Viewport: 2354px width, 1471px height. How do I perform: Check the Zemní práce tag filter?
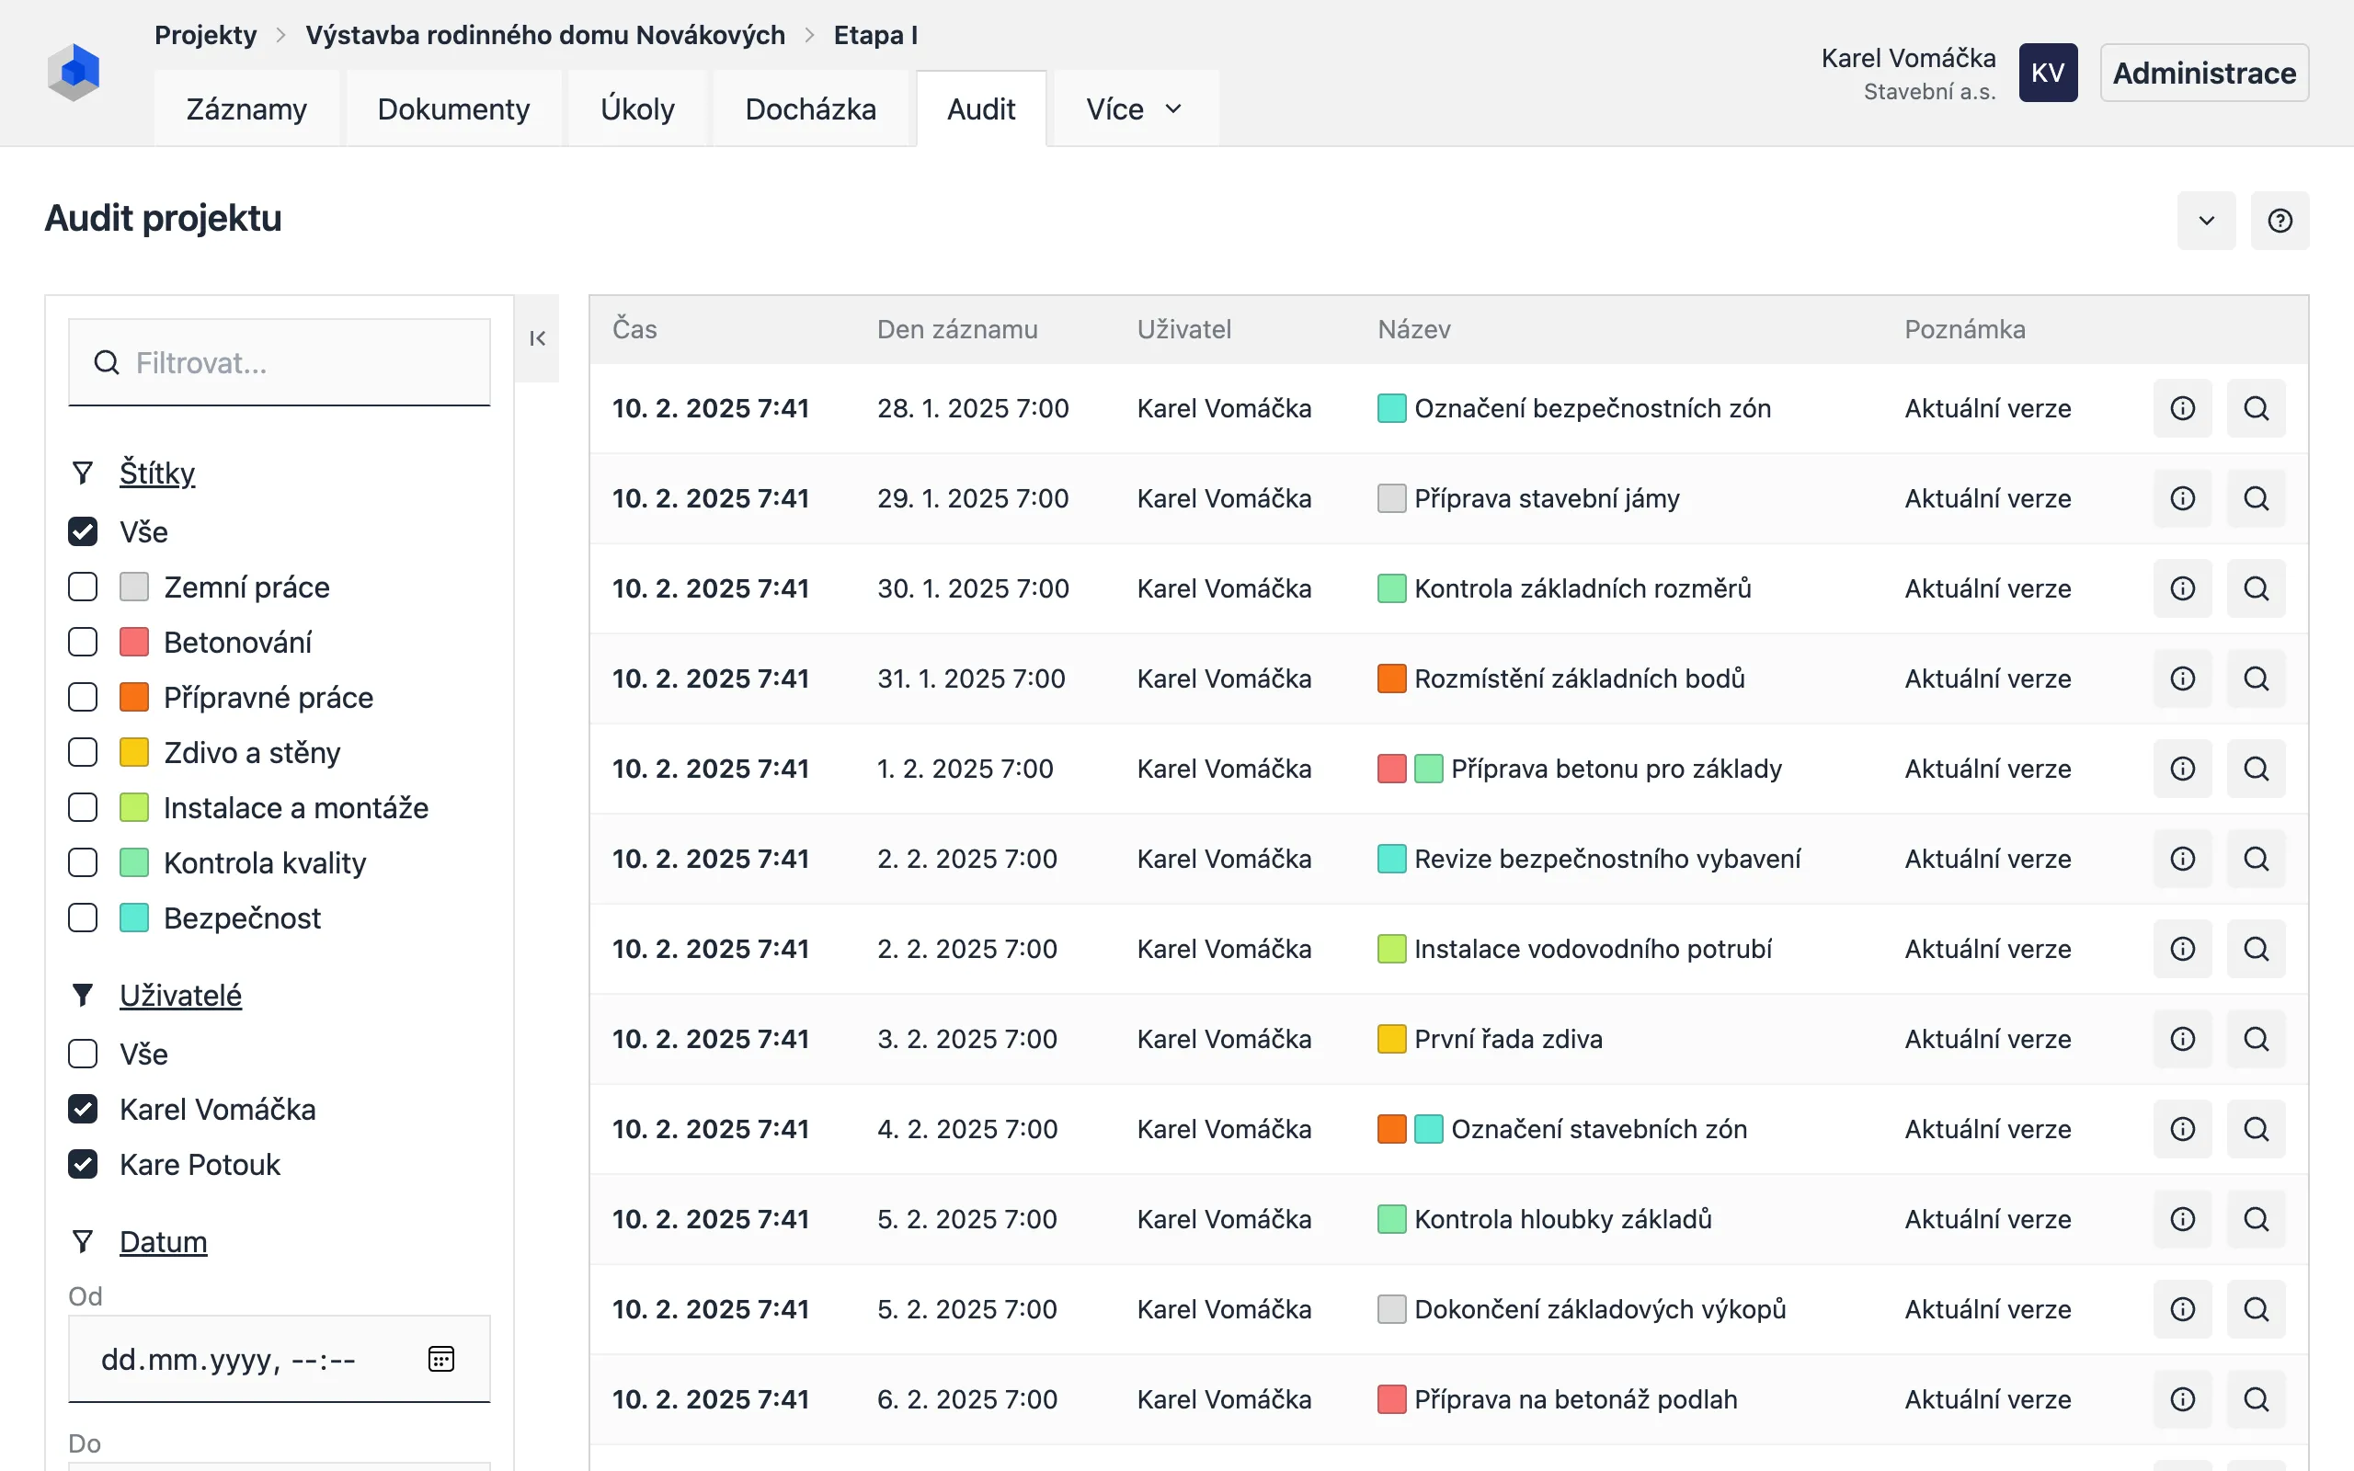pos(83,587)
